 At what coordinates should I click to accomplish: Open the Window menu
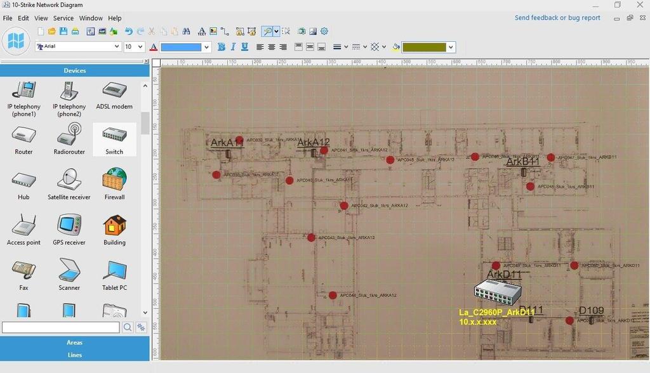coord(91,18)
